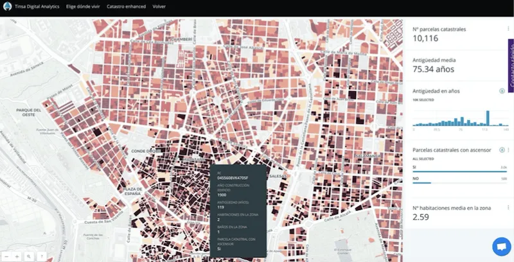Click green icon beside Parcelas con ascensor
Screen dimensions: 514x262
pos(501,150)
